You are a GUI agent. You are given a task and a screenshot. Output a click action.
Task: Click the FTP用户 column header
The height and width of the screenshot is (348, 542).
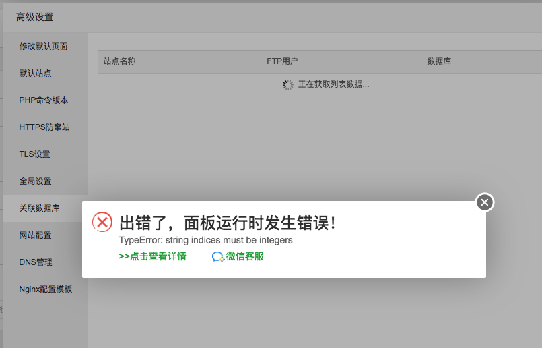pyautogui.click(x=282, y=61)
